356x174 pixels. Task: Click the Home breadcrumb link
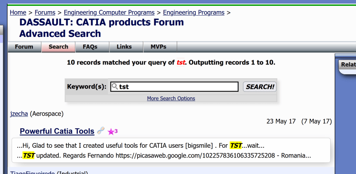coord(18,12)
